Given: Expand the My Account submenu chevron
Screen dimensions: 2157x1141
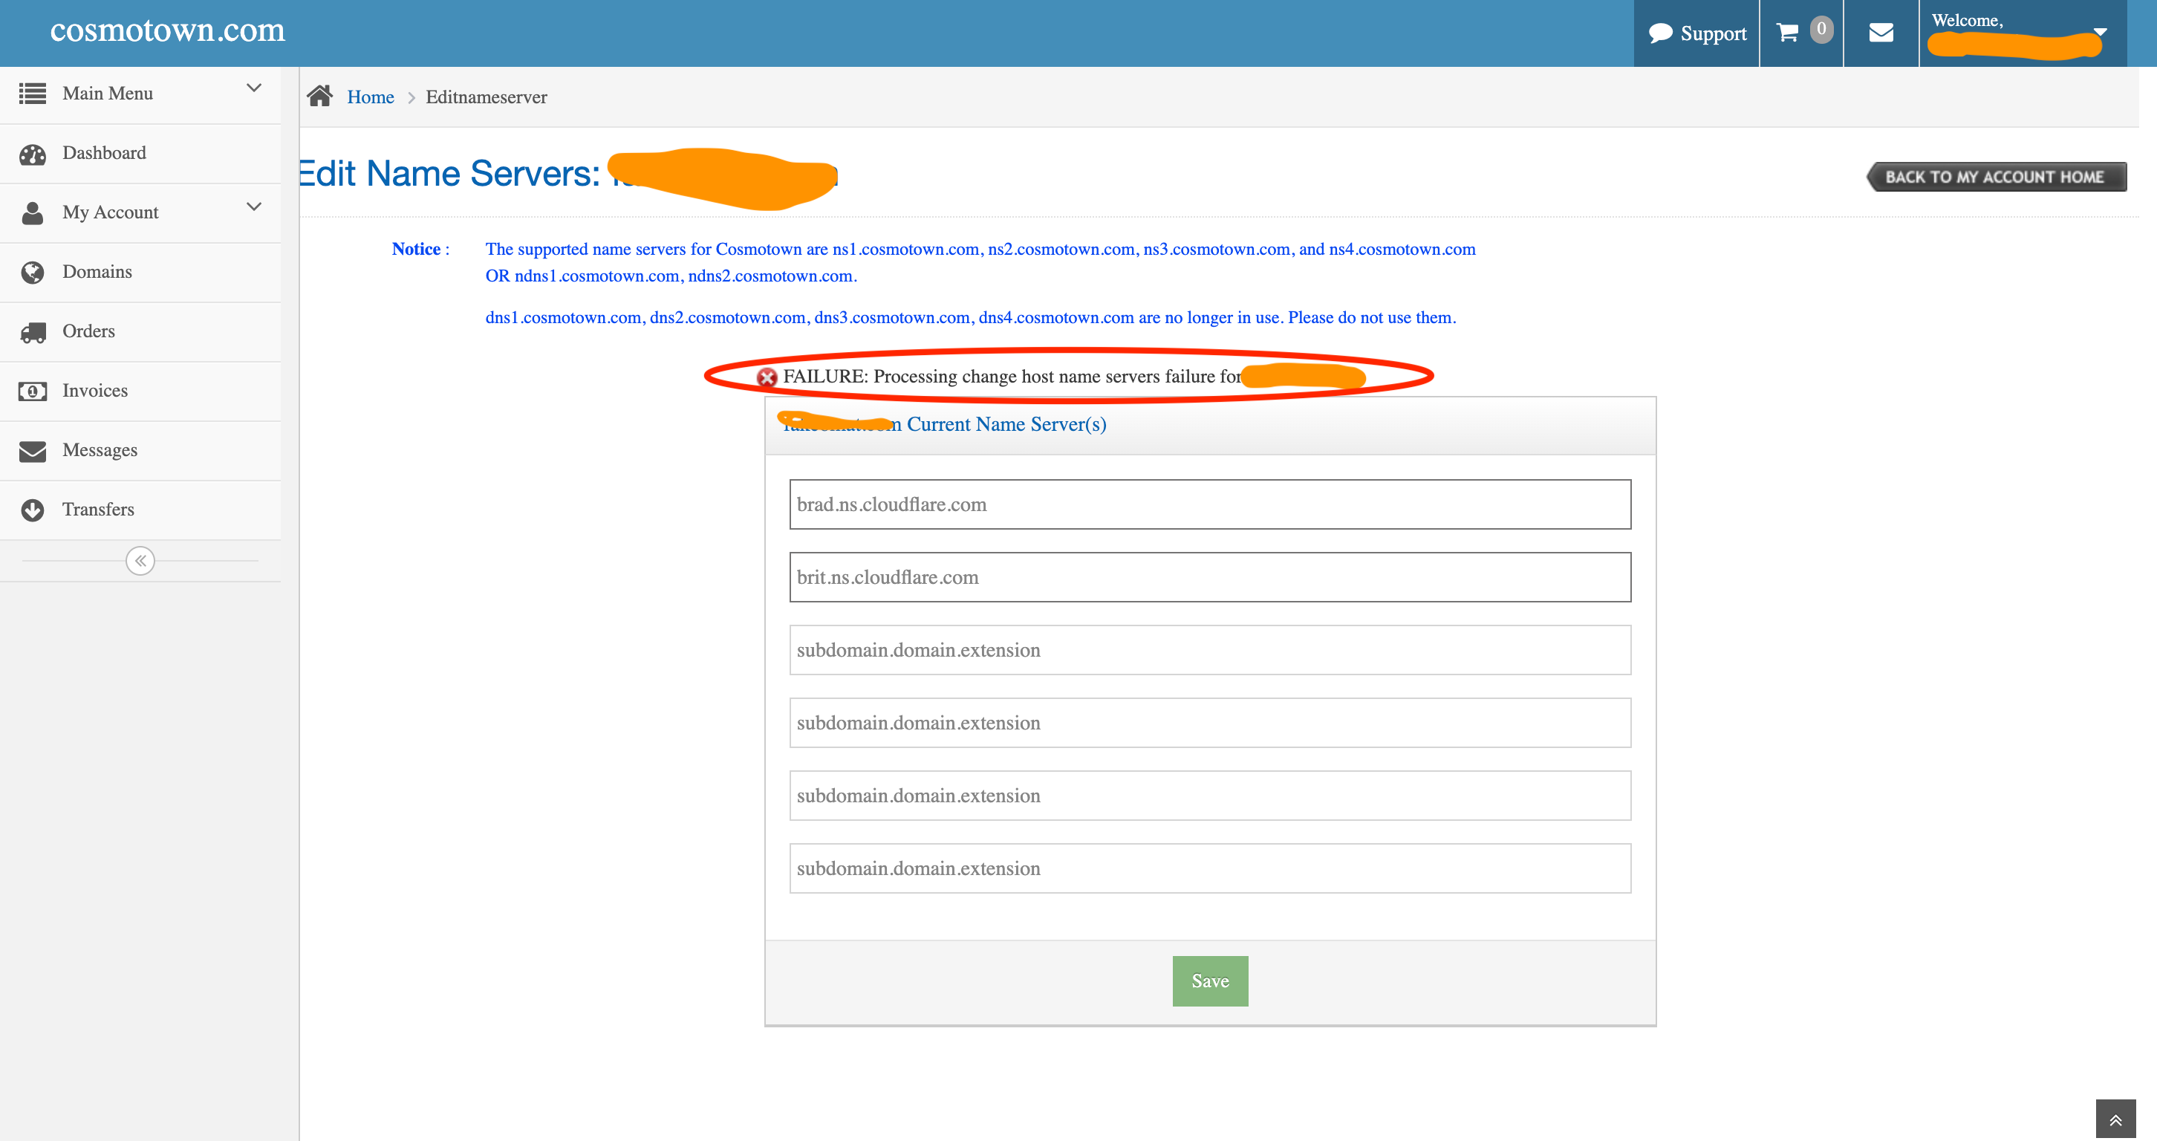Looking at the screenshot, I should coord(254,207).
